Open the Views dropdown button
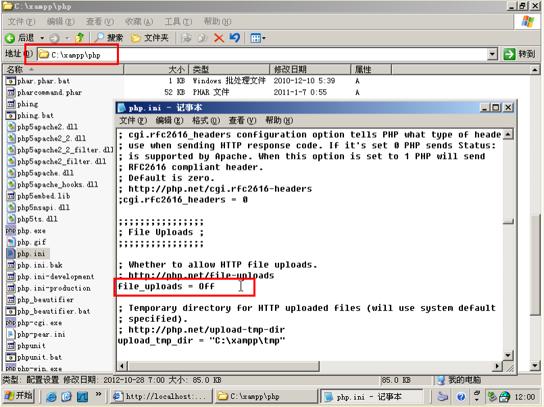The height and width of the screenshot is (407, 544). tap(257, 38)
